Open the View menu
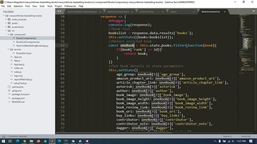This screenshot has width=257, height=144. (35, 6)
